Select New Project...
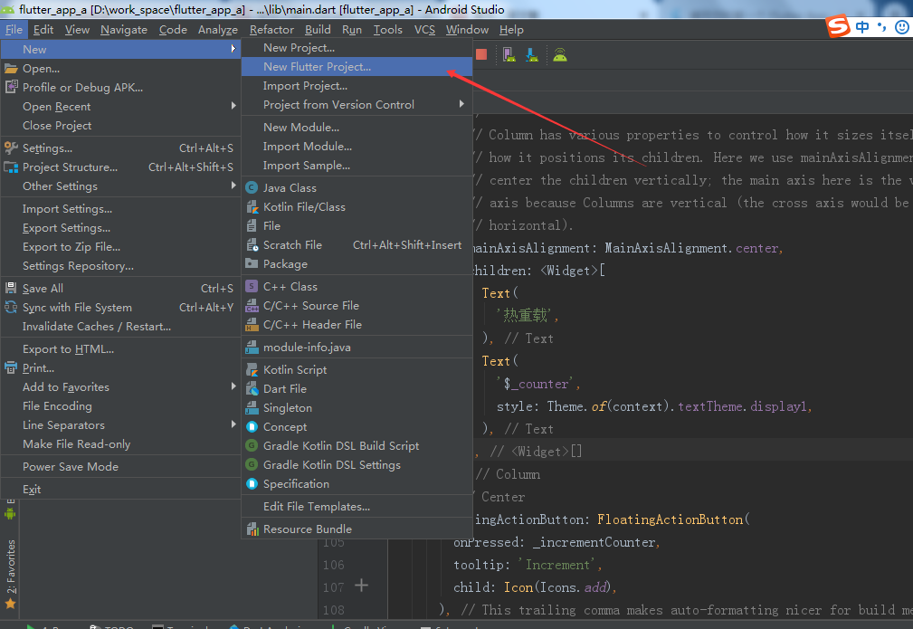Viewport: 913px width, 629px height. pos(357,48)
